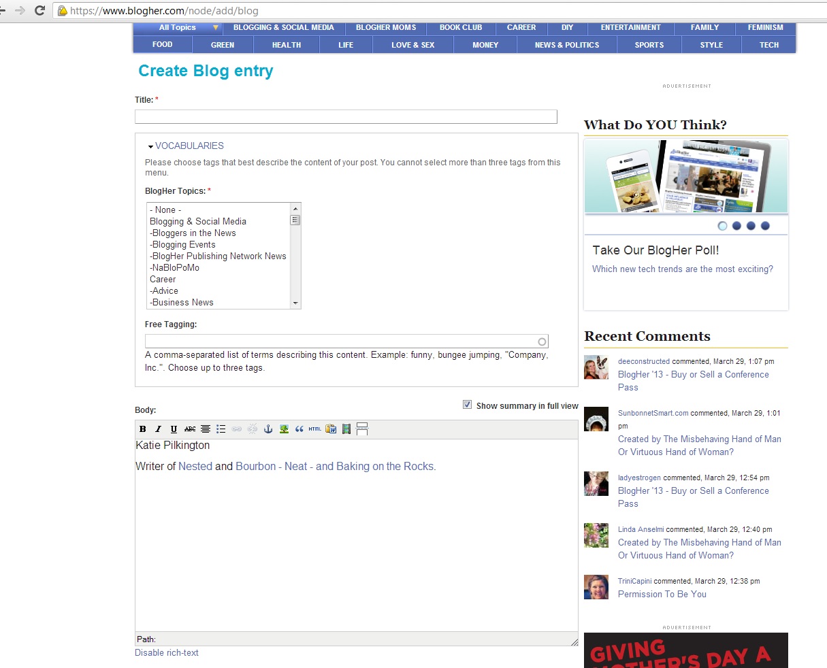
Task: Open the All Topics dropdown
Action: [178, 28]
